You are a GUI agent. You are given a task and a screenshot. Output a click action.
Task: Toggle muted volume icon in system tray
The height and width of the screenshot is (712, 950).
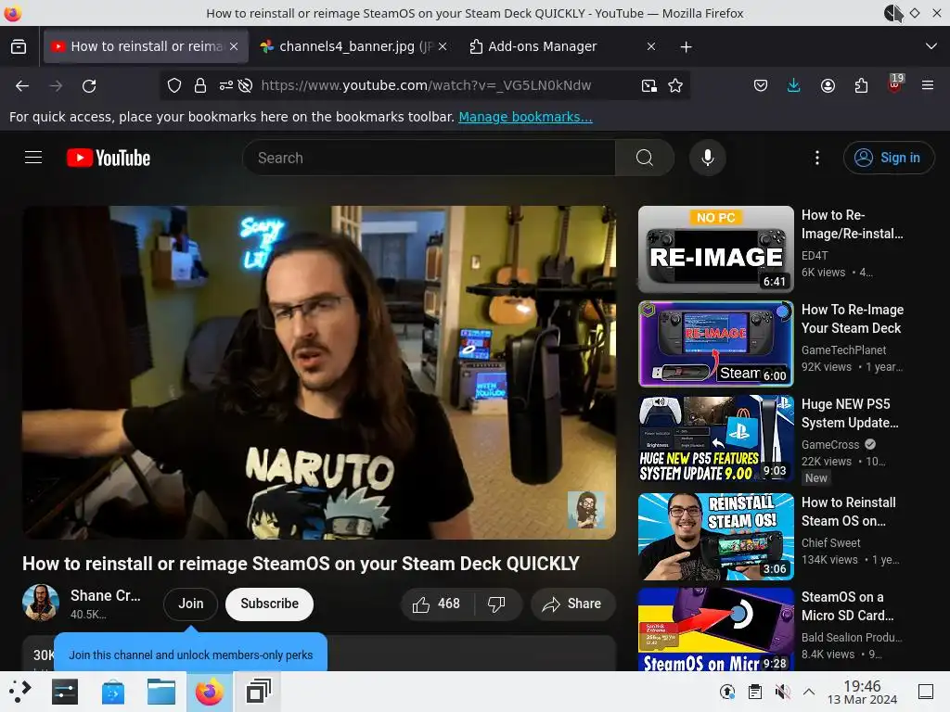(x=782, y=692)
